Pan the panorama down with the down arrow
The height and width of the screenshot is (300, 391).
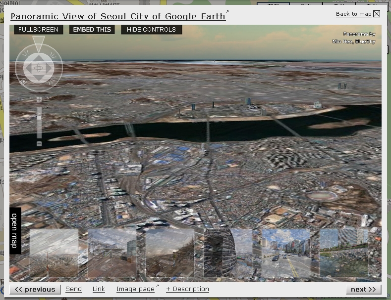[x=39, y=78]
